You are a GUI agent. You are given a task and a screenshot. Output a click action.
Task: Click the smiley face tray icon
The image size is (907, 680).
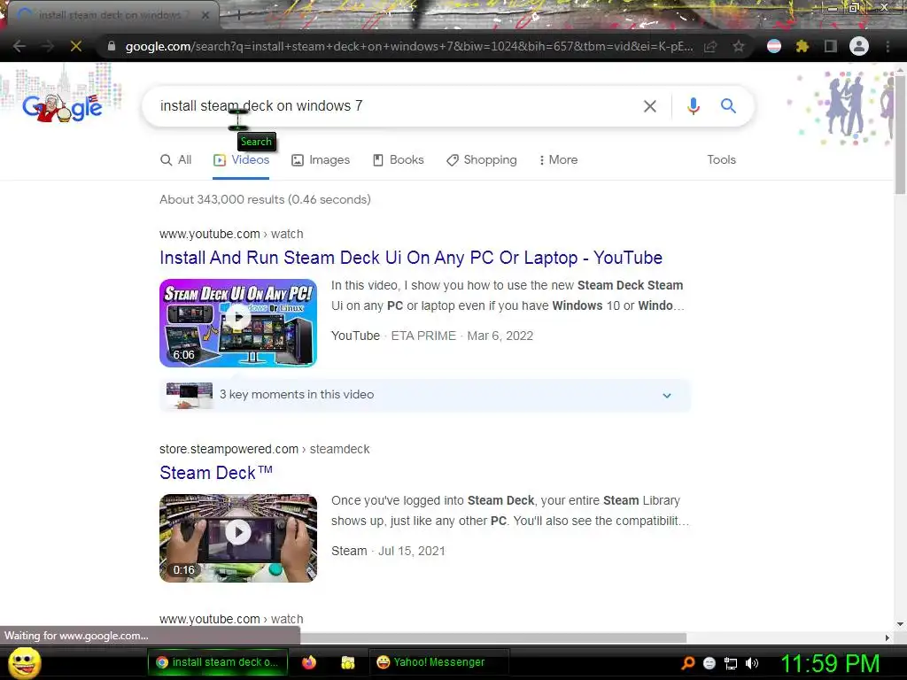pos(709,663)
